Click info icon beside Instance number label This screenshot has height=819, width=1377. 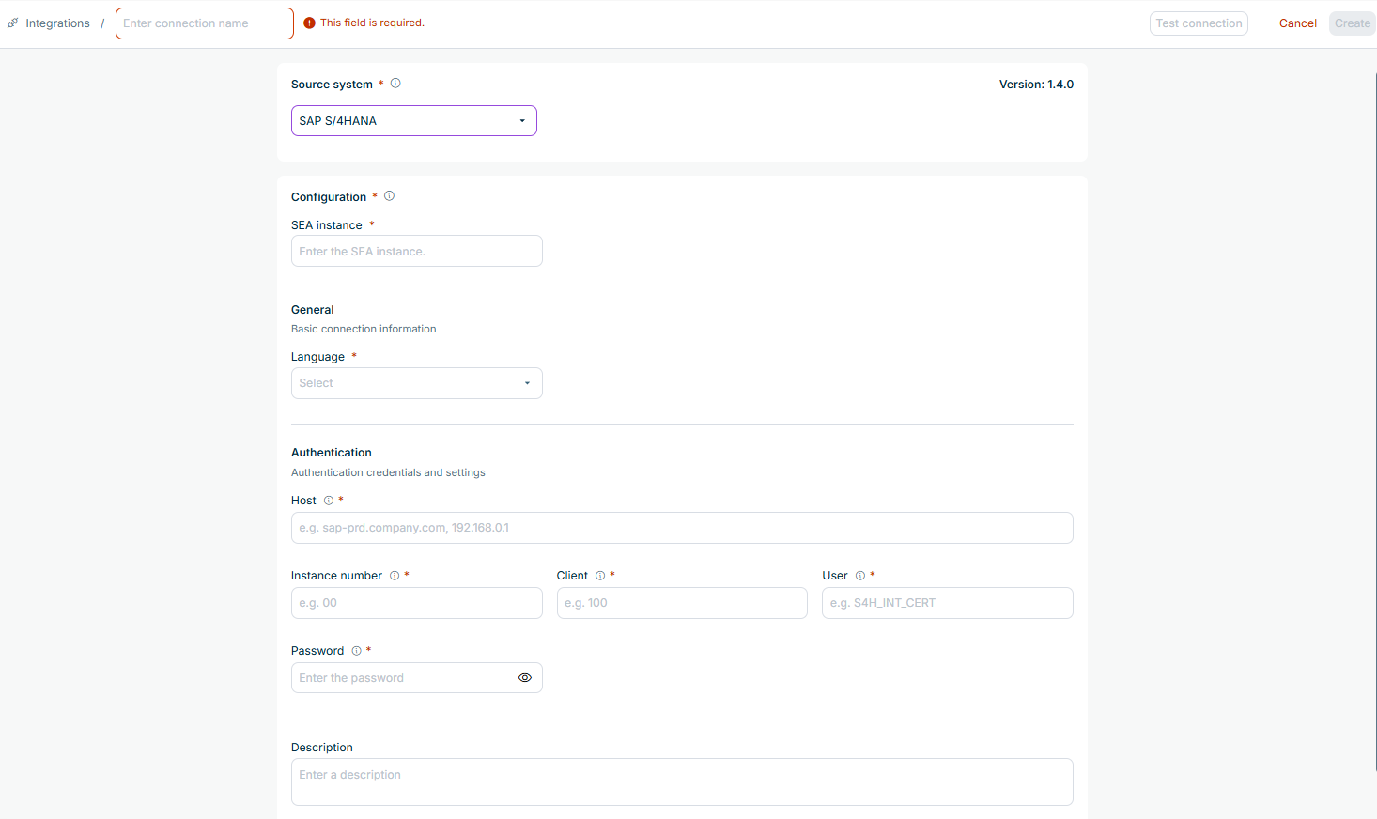point(395,576)
